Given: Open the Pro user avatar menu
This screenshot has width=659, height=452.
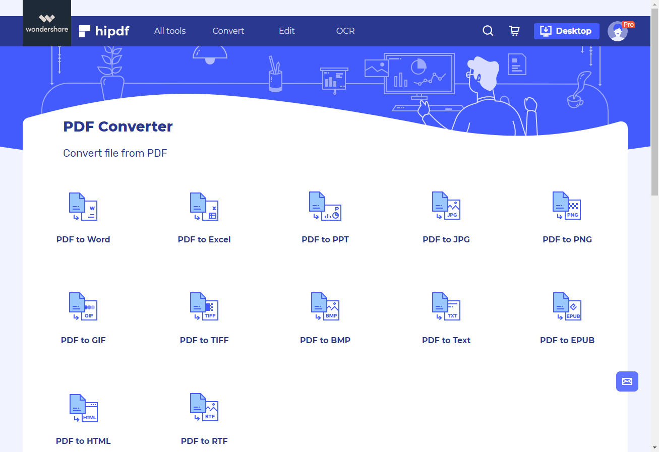Looking at the screenshot, I should click(618, 31).
